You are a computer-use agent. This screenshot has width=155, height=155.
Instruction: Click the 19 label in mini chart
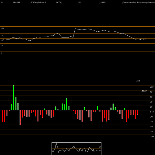coord(100,151)
